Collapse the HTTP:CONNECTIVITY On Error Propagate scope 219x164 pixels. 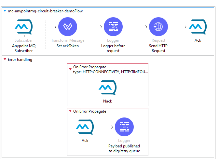click(x=70, y=67)
